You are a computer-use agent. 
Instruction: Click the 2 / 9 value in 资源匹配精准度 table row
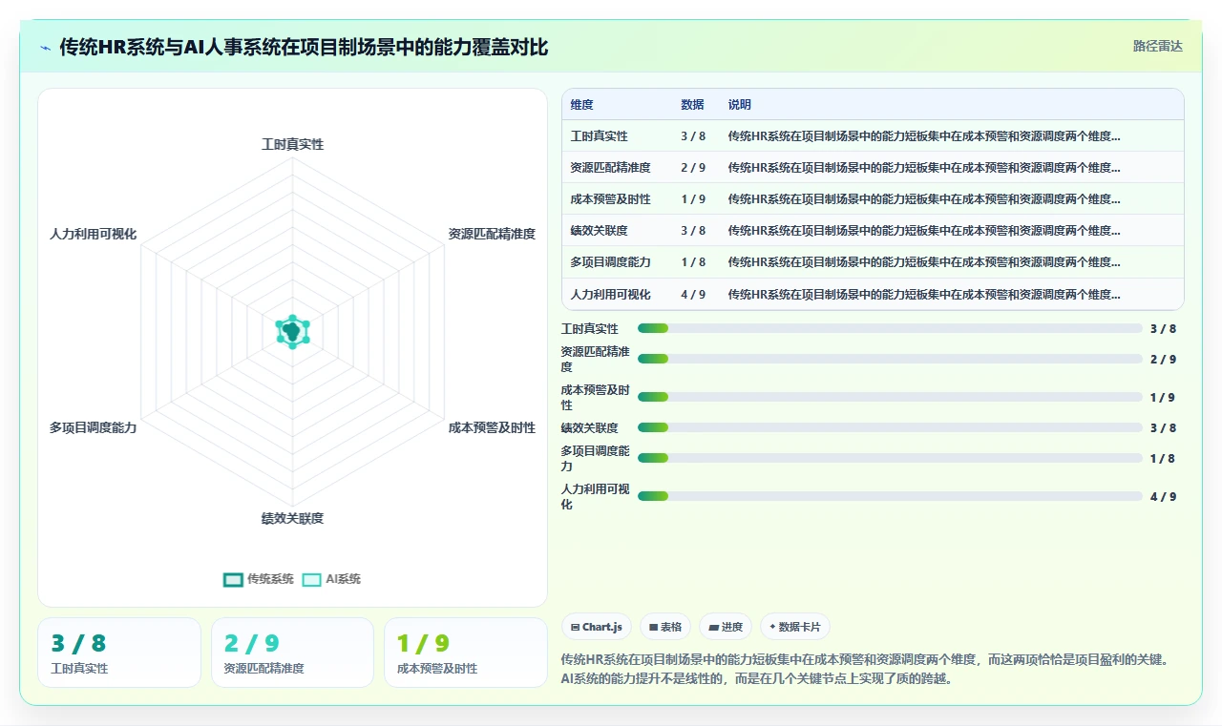(693, 168)
